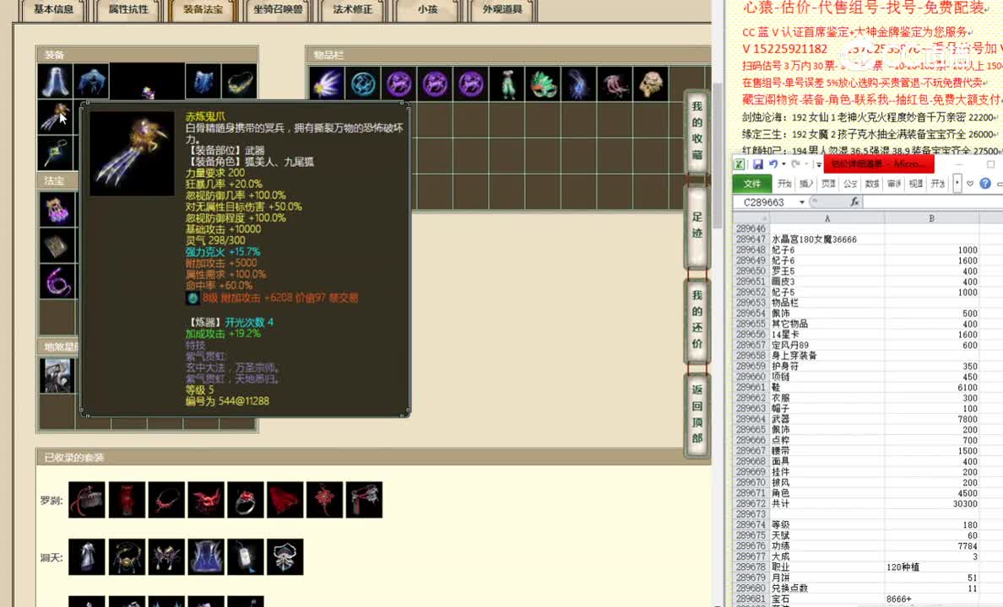Click the blue armor equipment icon
Image resolution: width=1003 pixels, height=607 pixels.
[203, 81]
